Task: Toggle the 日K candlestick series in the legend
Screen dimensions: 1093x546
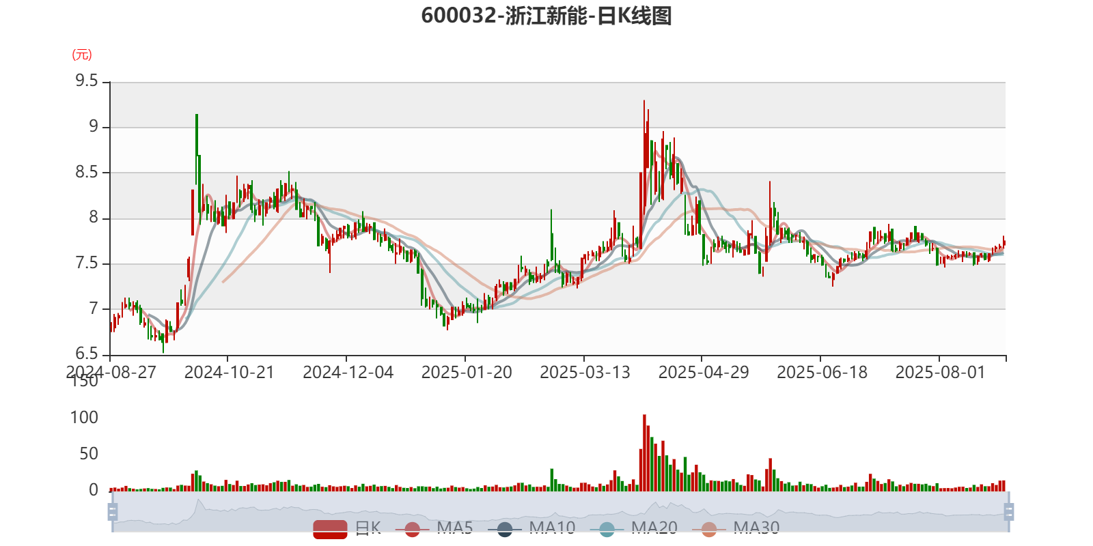Action: 347,528
